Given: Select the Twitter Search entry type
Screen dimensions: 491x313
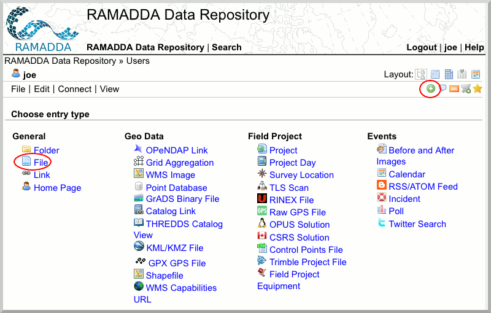Looking at the screenshot, I should tap(417, 224).
